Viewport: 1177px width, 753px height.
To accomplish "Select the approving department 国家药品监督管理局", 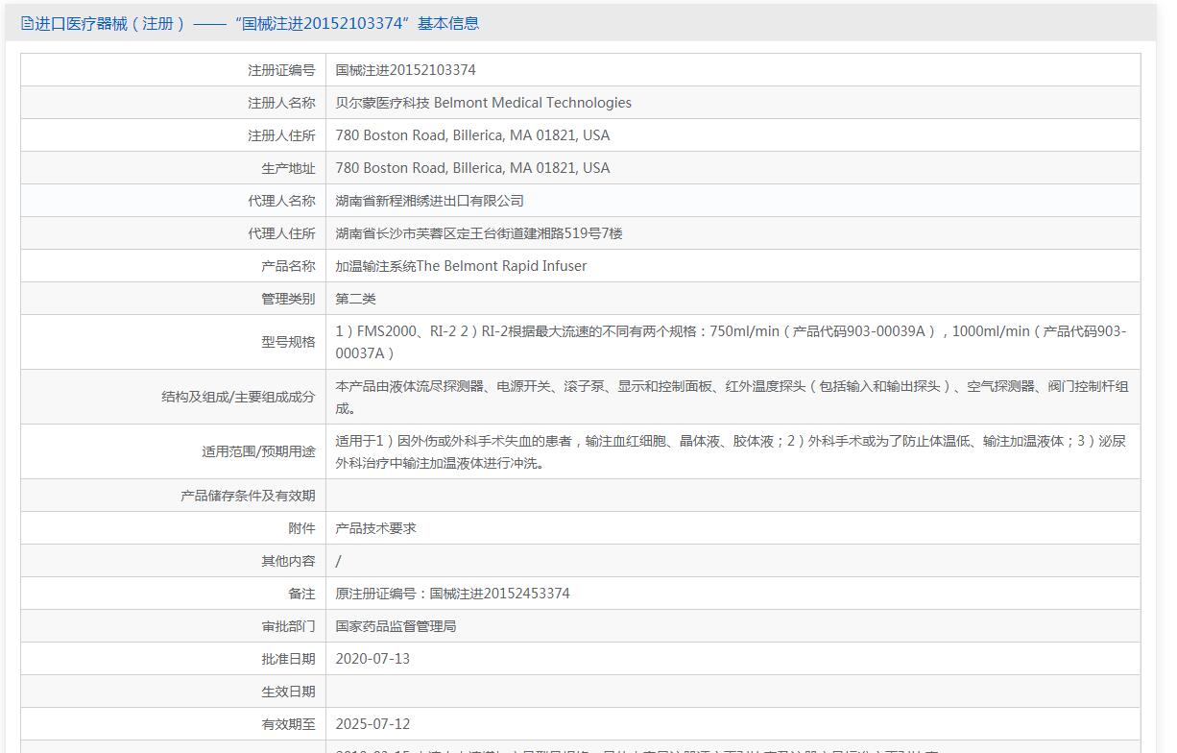I will coord(396,626).
